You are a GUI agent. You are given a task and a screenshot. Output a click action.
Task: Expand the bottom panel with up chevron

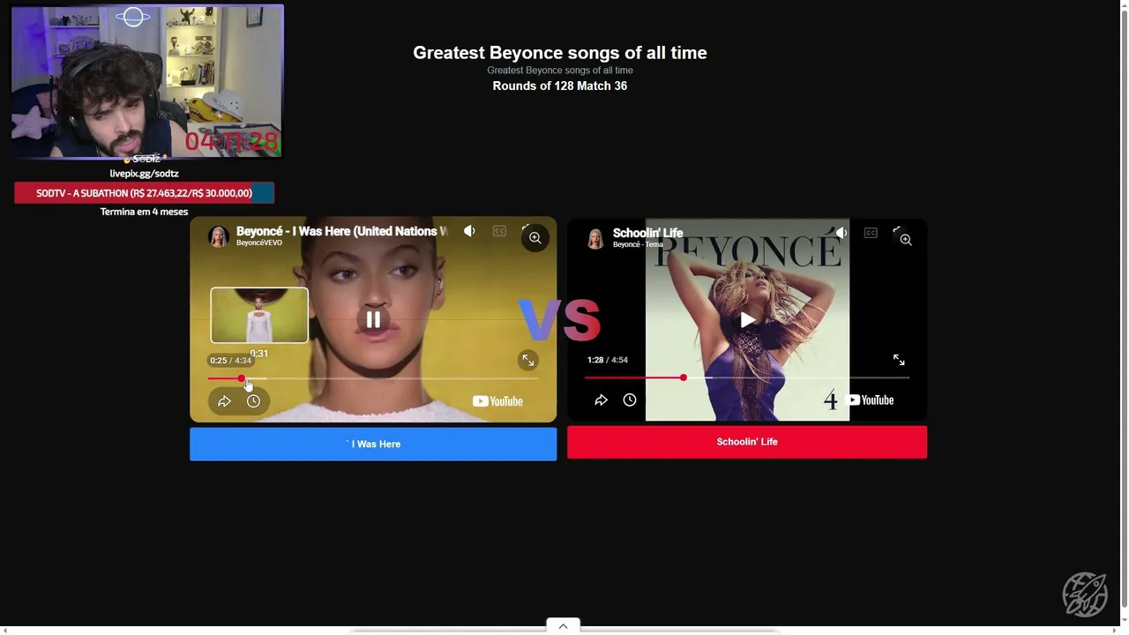pos(563,626)
